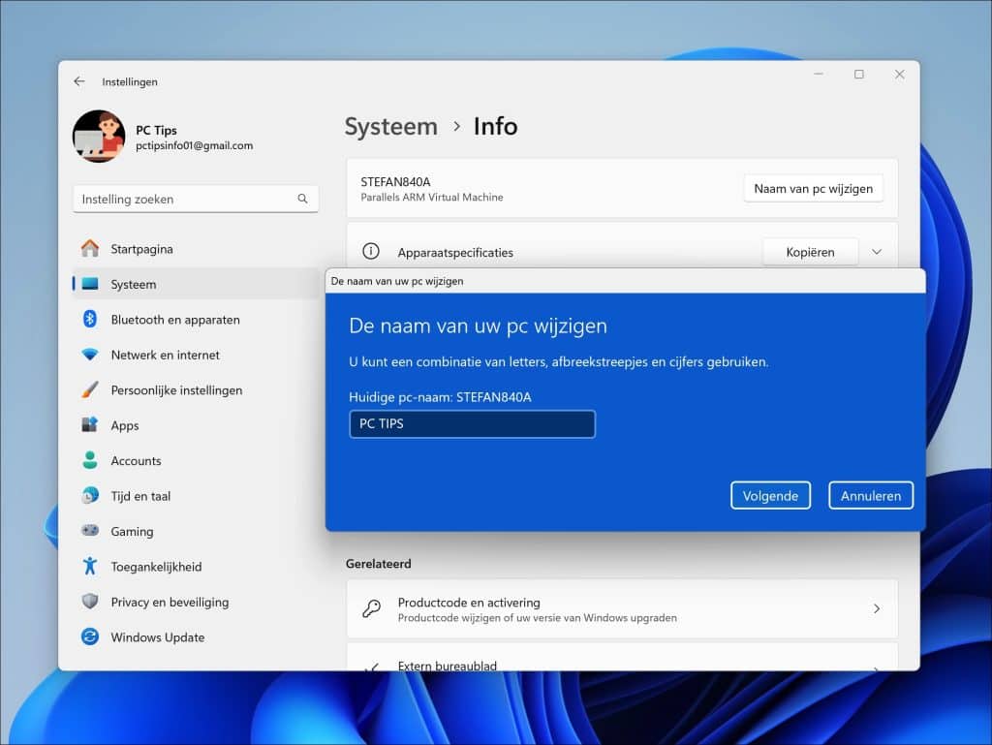The height and width of the screenshot is (745, 992).
Task: Click the Systeem monitor icon
Action: (90, 284)
